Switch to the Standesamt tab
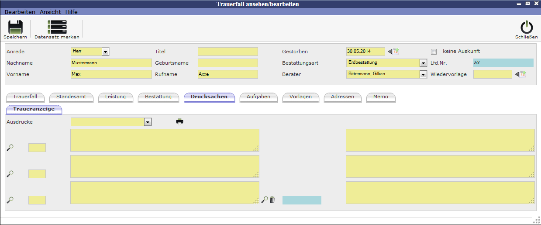 coord(72,97)
